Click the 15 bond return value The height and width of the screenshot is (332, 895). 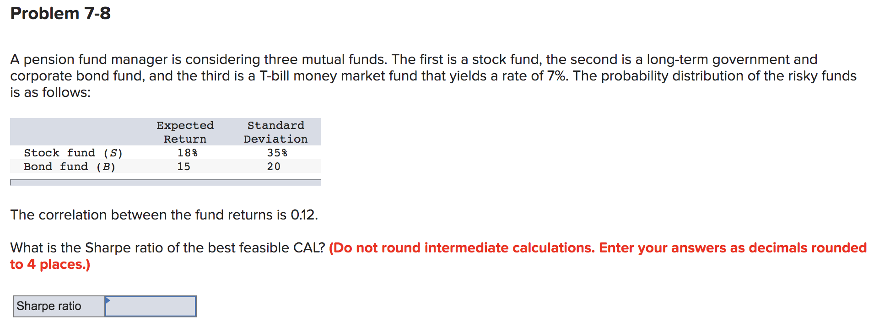click(x=184, y=166)
